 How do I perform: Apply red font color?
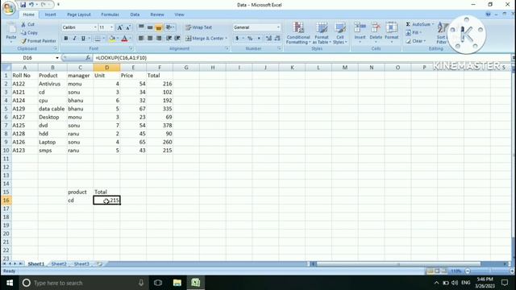tap(124, 39)
